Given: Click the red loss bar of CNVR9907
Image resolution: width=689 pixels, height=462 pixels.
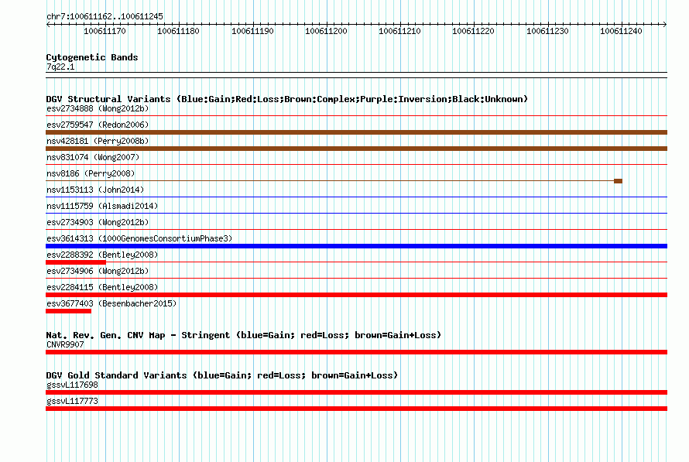Looking at the screenshot, I should 356,352.
